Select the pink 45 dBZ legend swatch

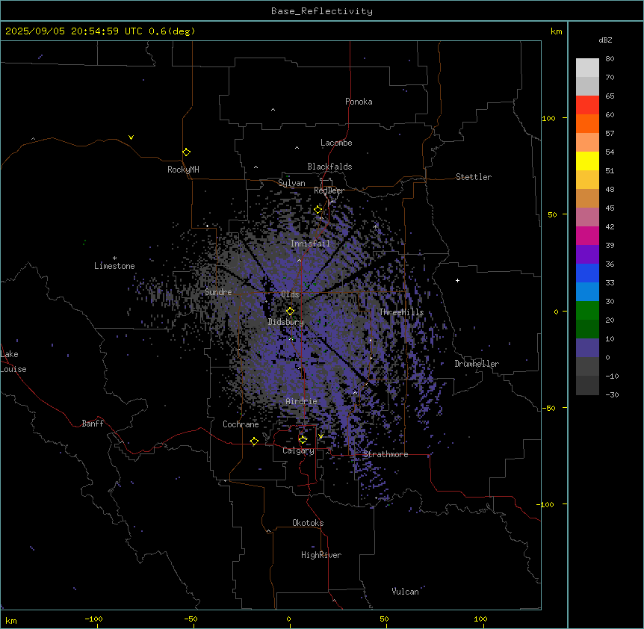pyautogui.click(x=587, y=217)
